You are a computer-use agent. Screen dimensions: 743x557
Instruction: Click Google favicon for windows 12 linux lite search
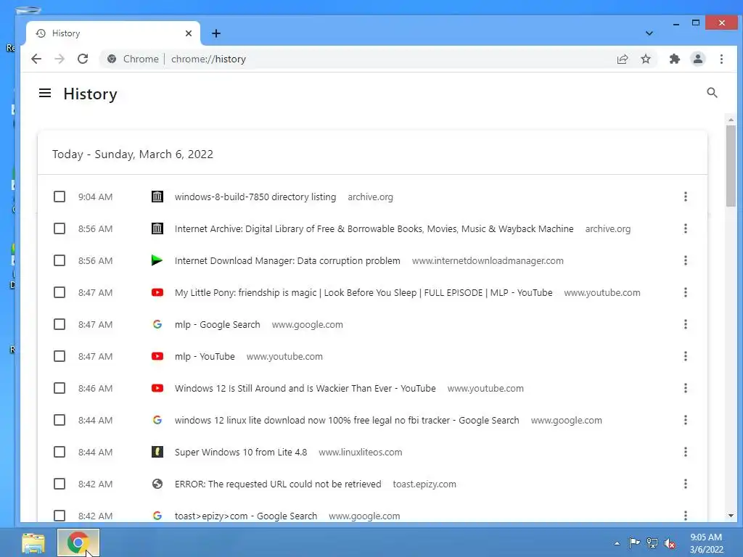point(157,420)
